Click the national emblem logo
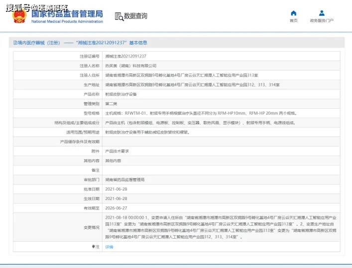Screen dimensions: 352x268 click(x=20, y=15)
